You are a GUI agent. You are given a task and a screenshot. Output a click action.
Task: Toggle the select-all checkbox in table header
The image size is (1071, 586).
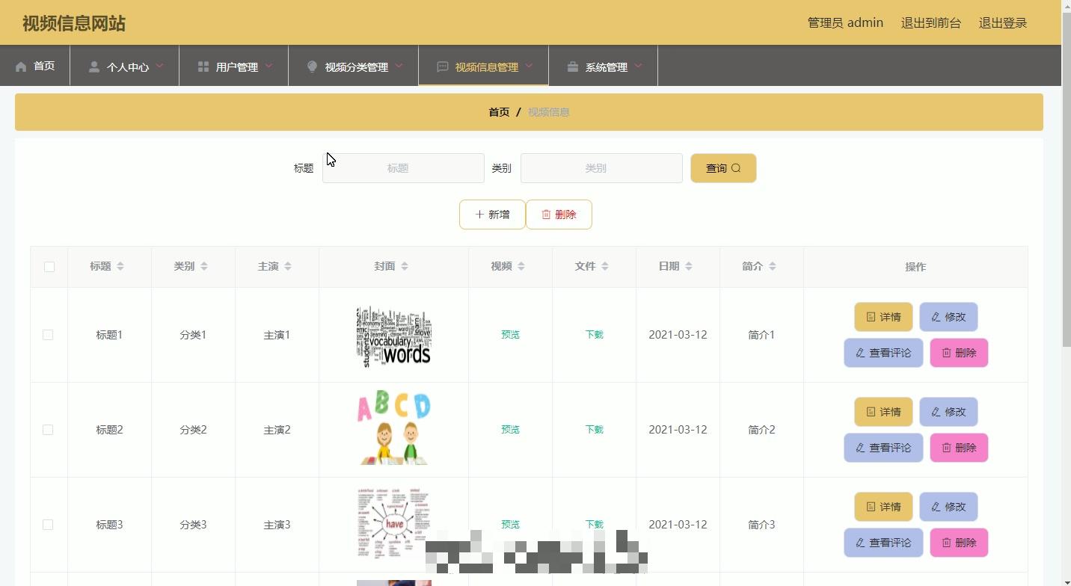pyautogui.click(x=49, y=266)
